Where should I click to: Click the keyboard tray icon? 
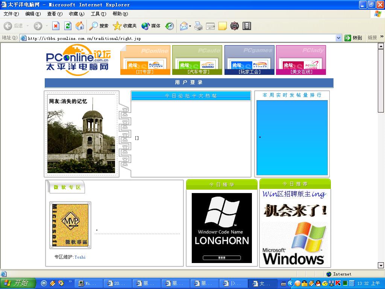[283, 284]
